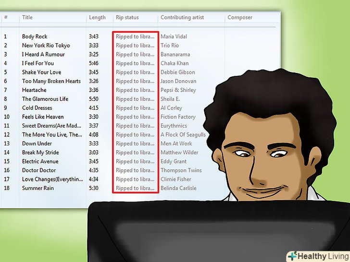Select the track title Summer Rain
The height and width of the screenshot is (262, 350).
37,188
